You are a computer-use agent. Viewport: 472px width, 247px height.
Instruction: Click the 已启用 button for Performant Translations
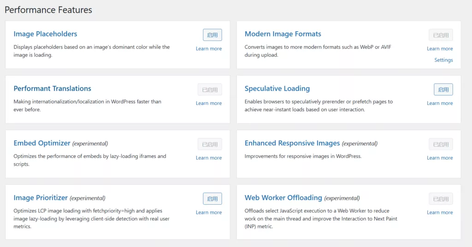209,90
